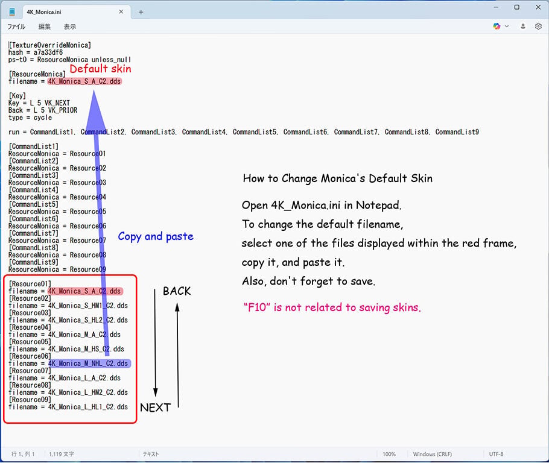Open the 表示 (View) menu
Viewport: 549px width, 463px height.
pyautogui.click(x=69, y=27)
